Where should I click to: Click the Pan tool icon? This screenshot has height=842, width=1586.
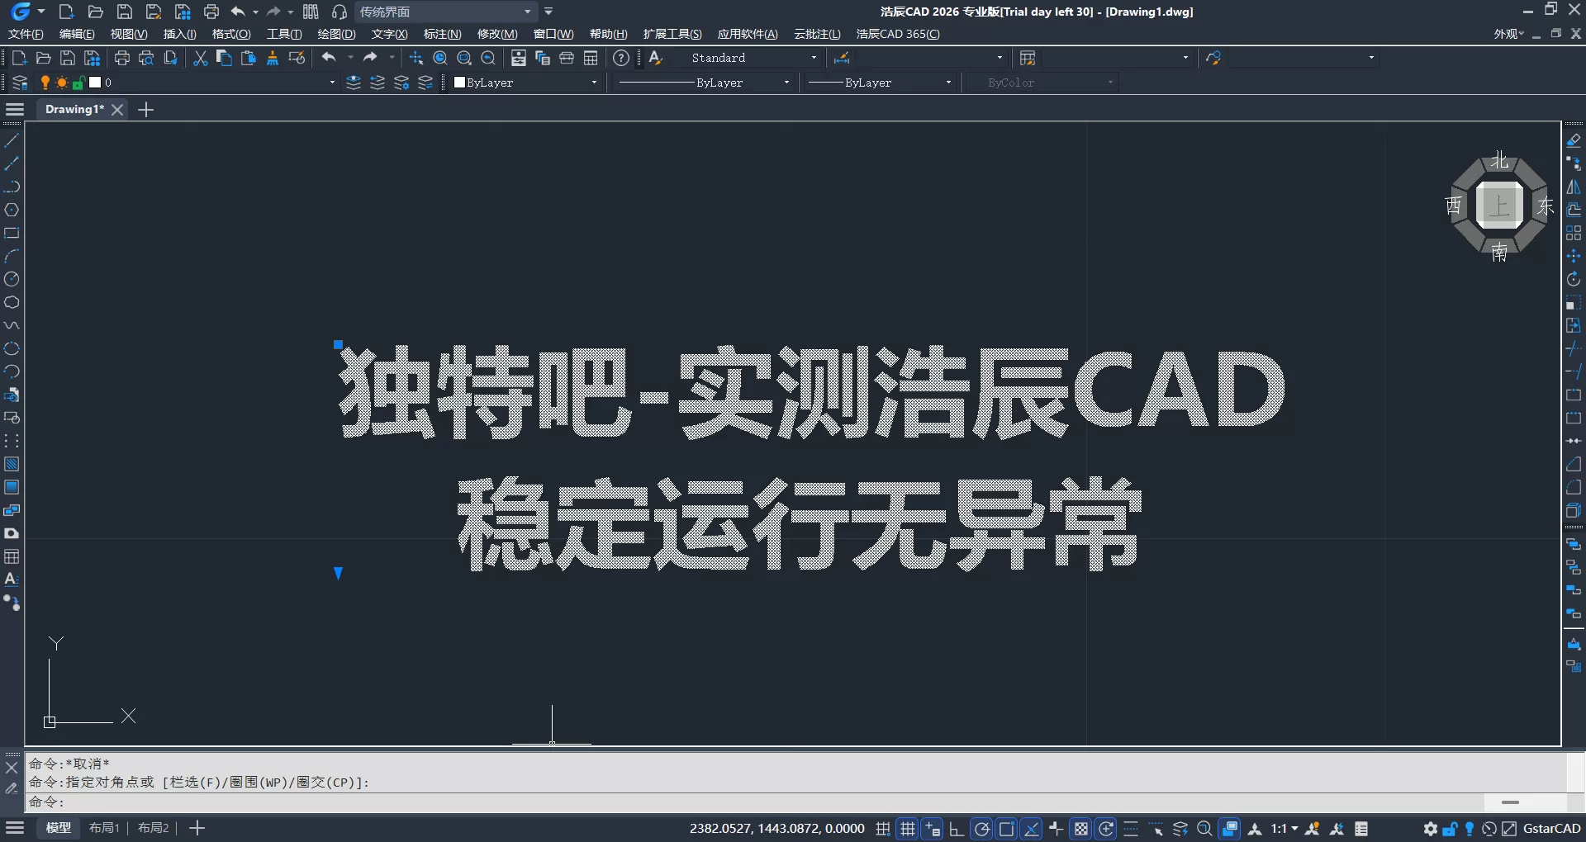(x=415, y=58)
